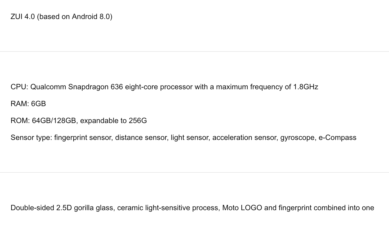Viewport: 389px width, 235px height.
Task: Click the "acceleration sensor" text
Action: coord(244,138)
